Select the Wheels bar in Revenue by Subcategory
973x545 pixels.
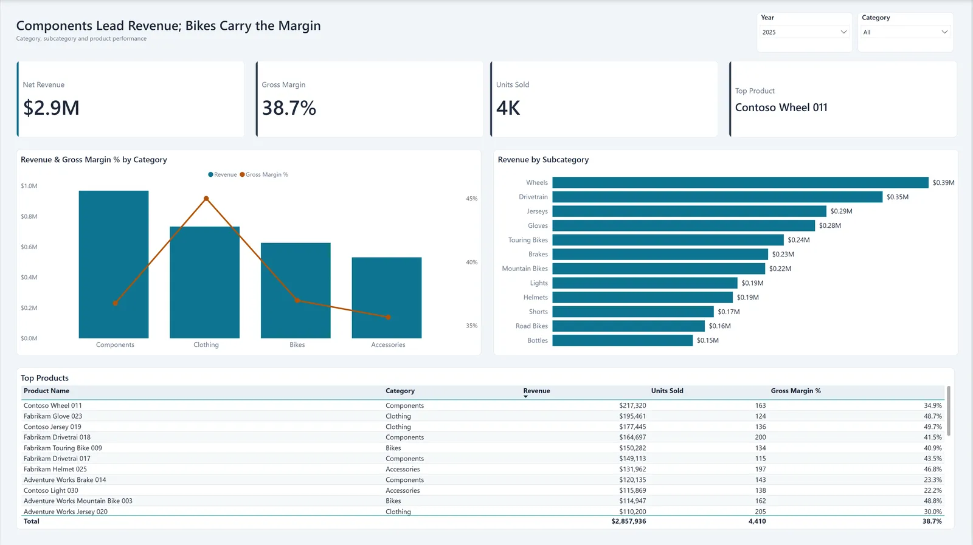(x=741, y=183)
